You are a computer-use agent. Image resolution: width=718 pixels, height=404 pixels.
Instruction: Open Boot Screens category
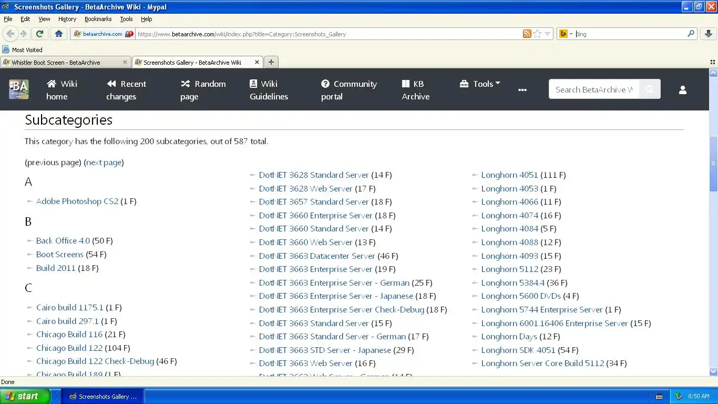[x=60, y=255]
